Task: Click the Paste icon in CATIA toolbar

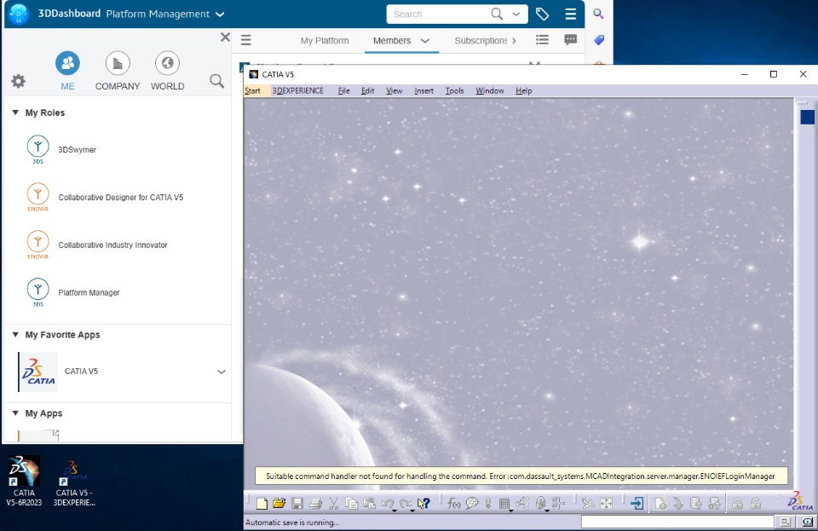Action: 369,504
